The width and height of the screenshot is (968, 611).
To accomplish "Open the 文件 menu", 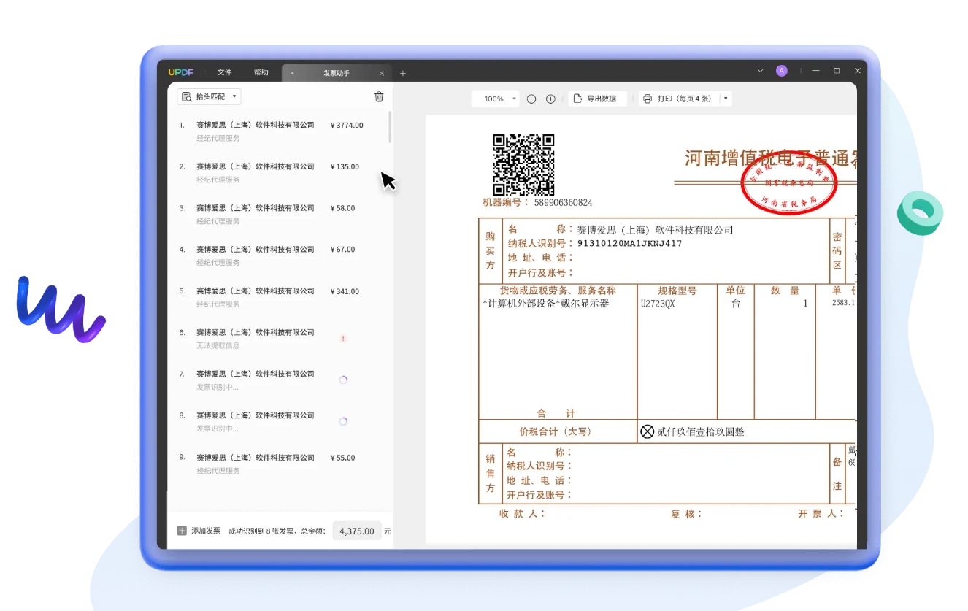I will [x=224, y=72].
